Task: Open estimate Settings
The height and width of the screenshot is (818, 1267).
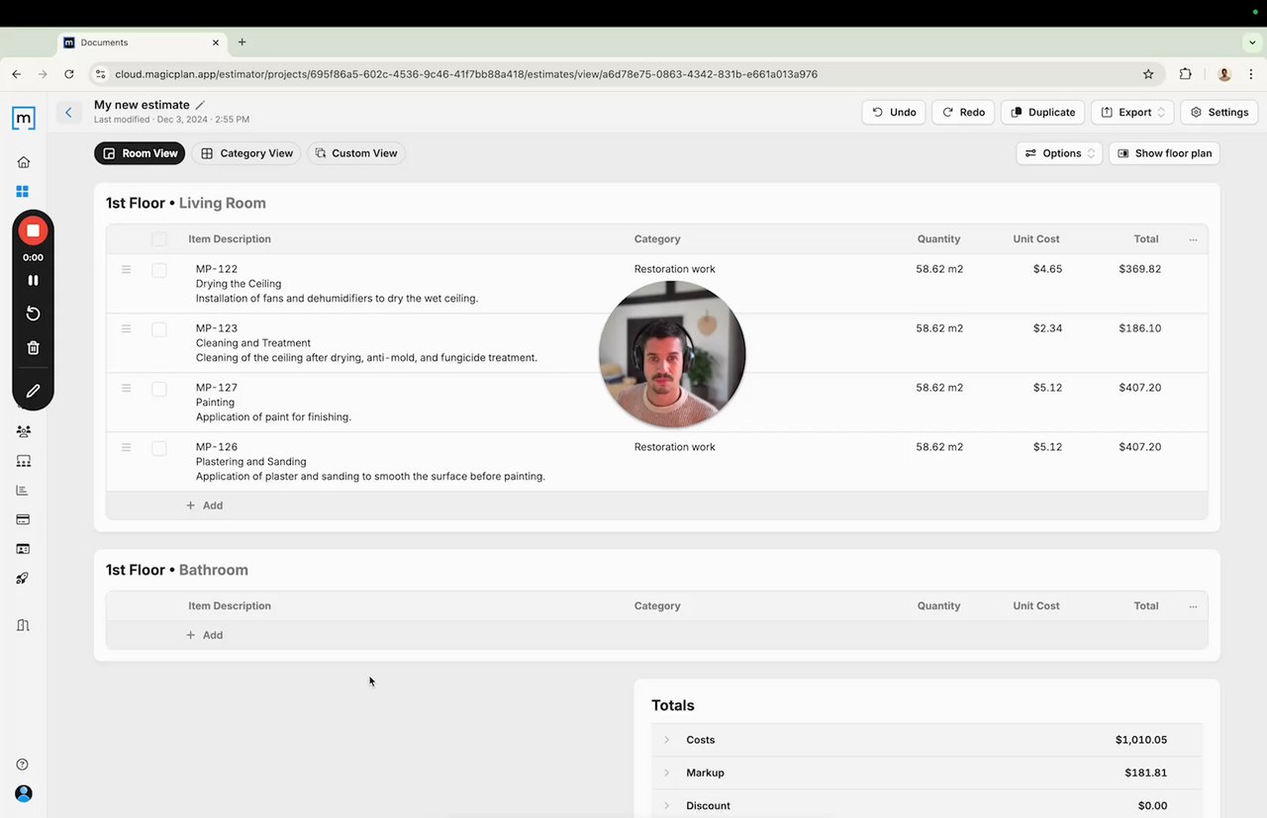Action: point(1219,113)
